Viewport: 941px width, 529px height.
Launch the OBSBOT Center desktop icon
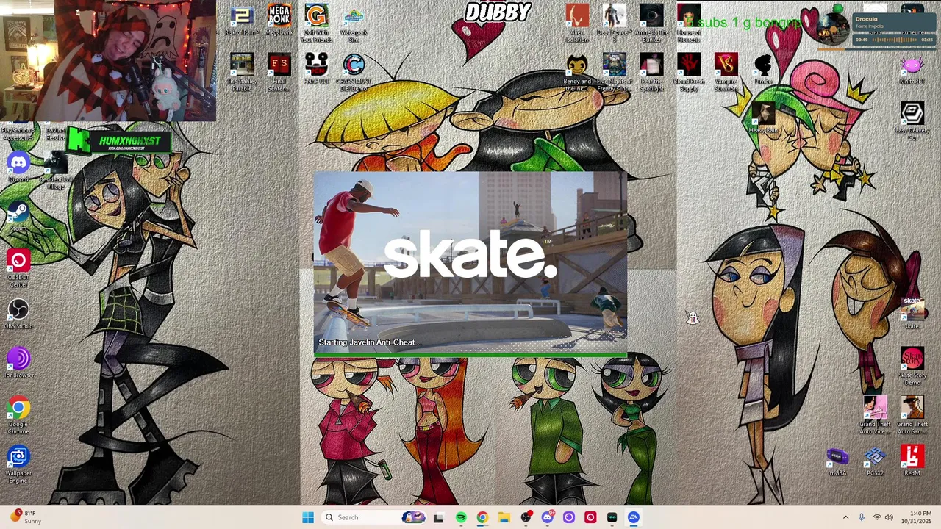[18, 269]
